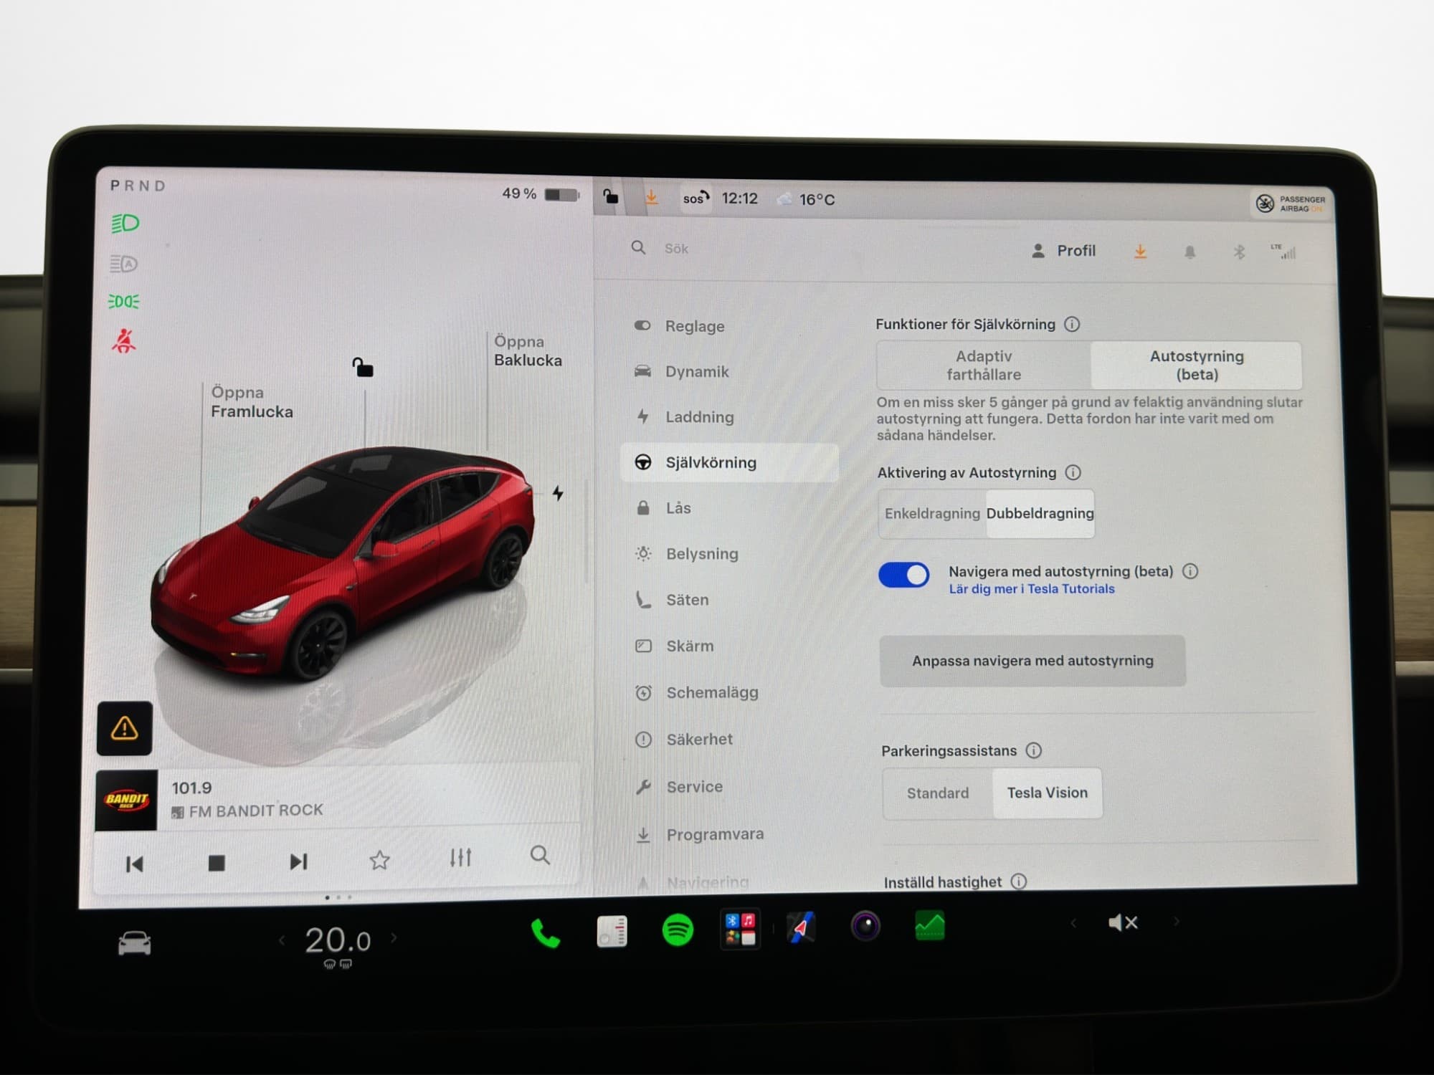Viewport: 1434px width, 1075px height.
Task: Skip to previous radio station
Action: pos(135,864)
